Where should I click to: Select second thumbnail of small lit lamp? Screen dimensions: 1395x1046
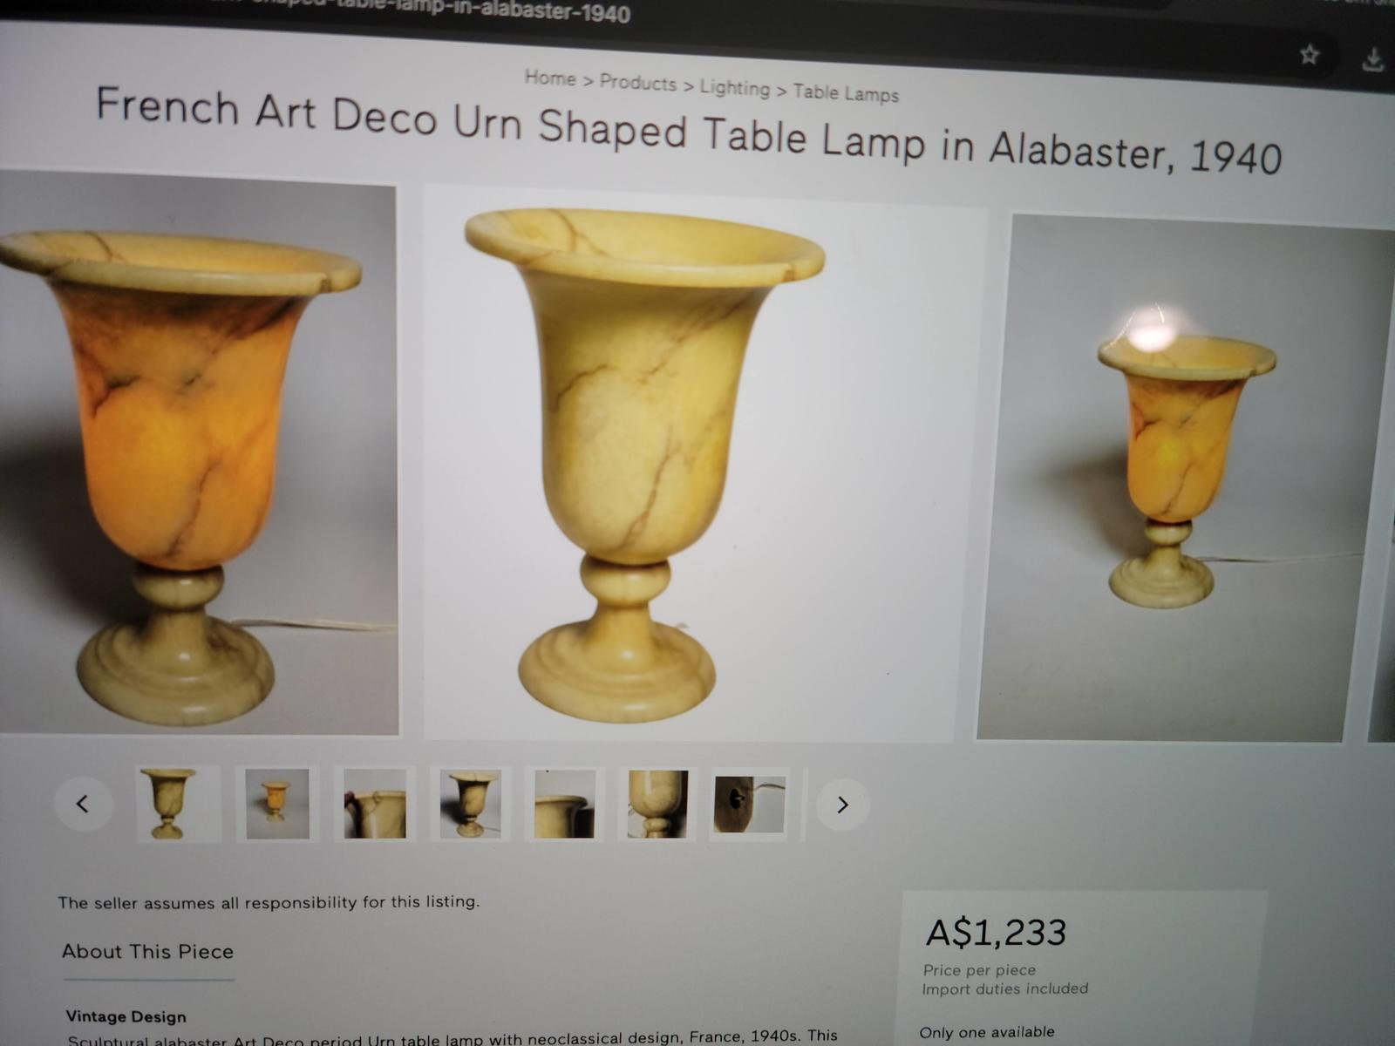(277, 804)
